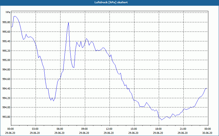Select the "09:00" x-axis label
Image resolution: width=219 pixels, height=136 pixels.
click(85, 129)
